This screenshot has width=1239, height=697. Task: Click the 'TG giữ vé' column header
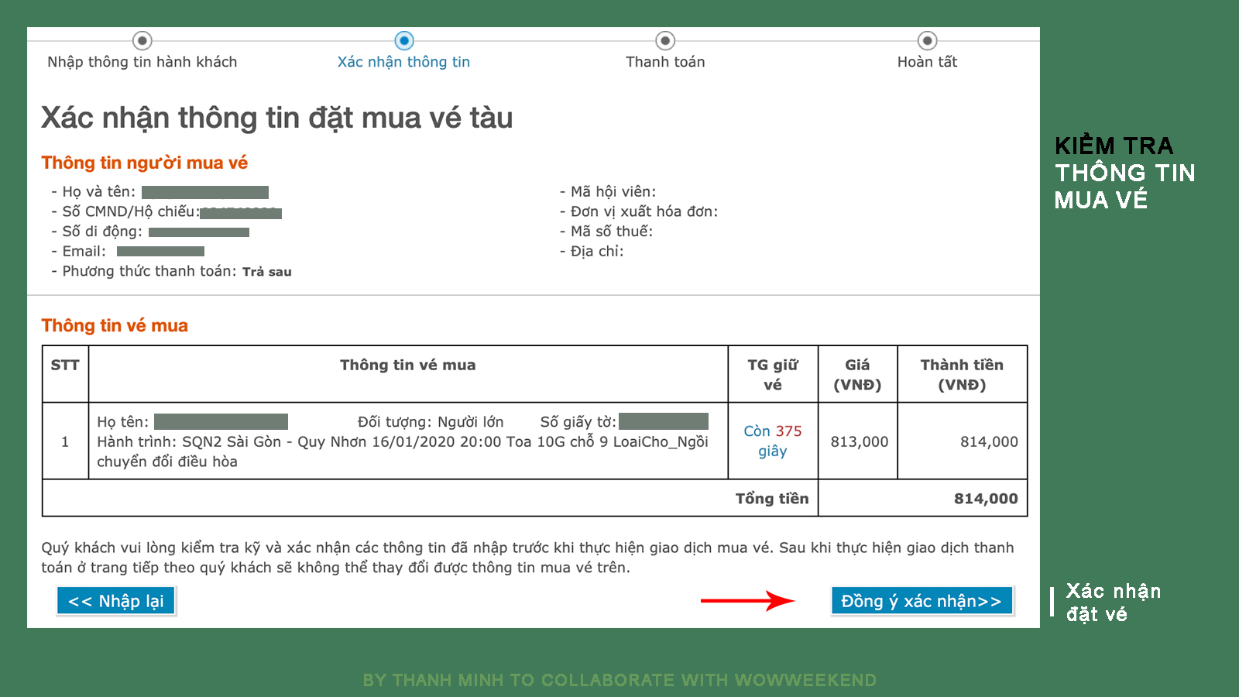(773, 375)
